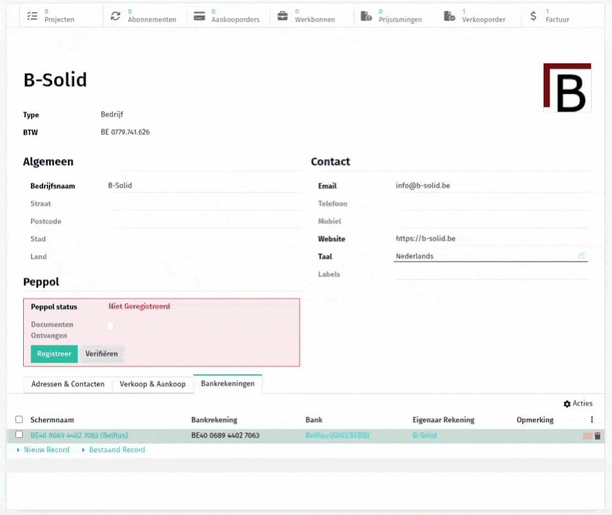Delete the BE40 0689 4402 7063 bank row
This screenshot has width=612, height=515.
598,436
